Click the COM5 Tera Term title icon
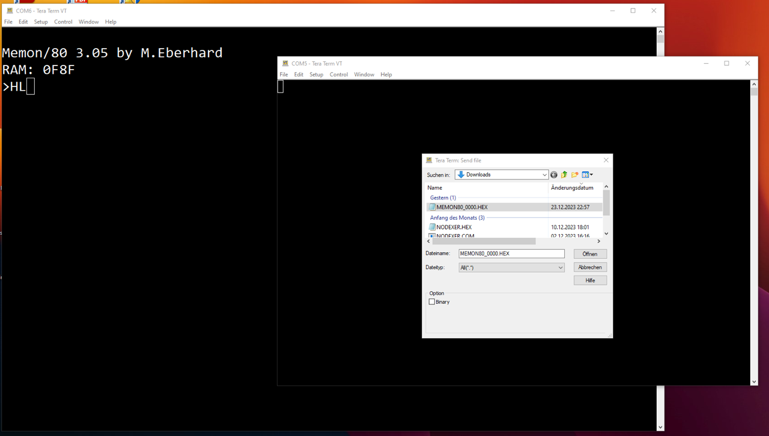Viewport: 769px width, 436px height. (285, 64)
